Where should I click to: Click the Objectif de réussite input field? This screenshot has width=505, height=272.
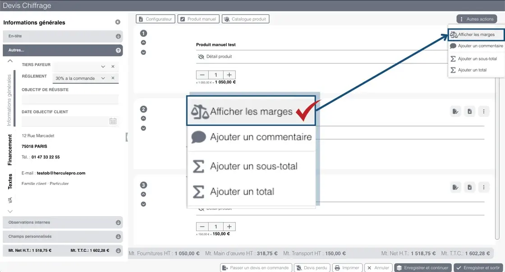click(70, 99)
